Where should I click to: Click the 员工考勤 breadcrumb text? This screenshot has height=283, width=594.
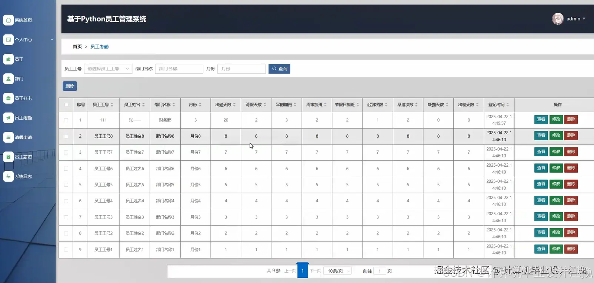100,47
